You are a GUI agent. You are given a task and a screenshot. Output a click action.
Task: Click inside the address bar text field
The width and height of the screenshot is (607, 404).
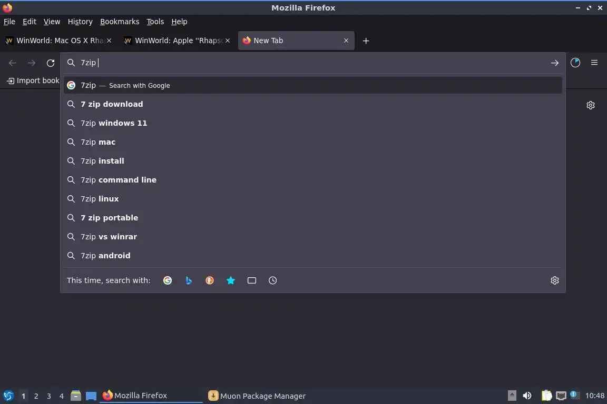[314, 63]
